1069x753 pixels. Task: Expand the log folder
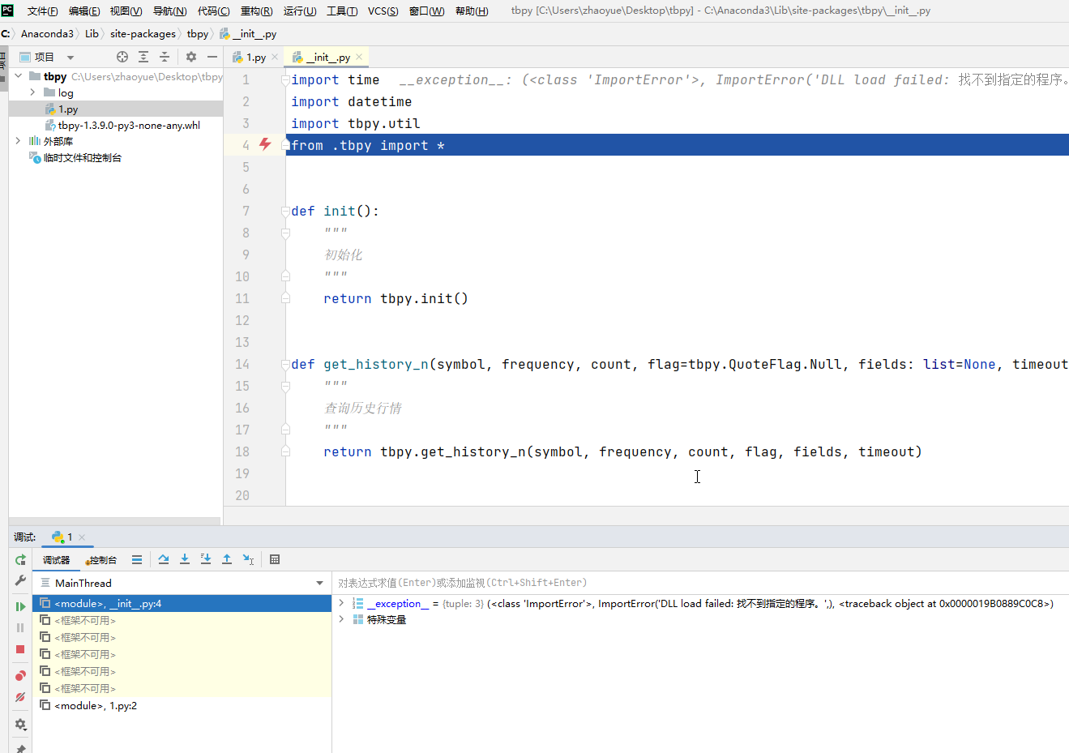click(x=32, y=92)
